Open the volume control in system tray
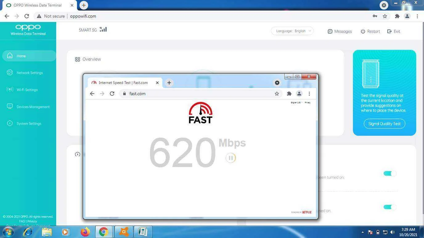Image resolution: width=424 pixels, height=238 pixels. [392, 232]
